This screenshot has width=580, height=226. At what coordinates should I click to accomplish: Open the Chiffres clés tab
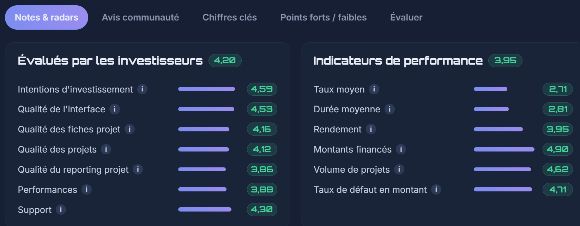(230, 17)
